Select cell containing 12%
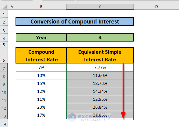The width and height of the screenshot is (179, 127). (41, 91)
